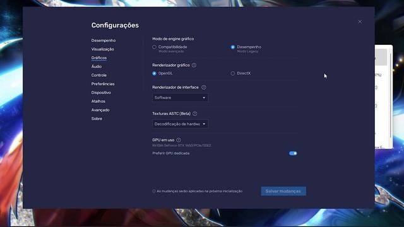The width and height of the screenshot is (404, 227).
Task: Close the Configurações window
Action: click(x=360, y=22)
